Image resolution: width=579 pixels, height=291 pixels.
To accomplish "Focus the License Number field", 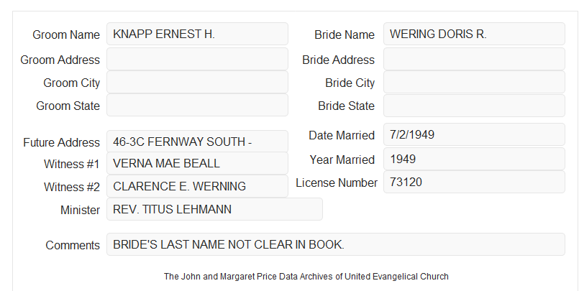I will pyautogui.click(x=474, y=182).
